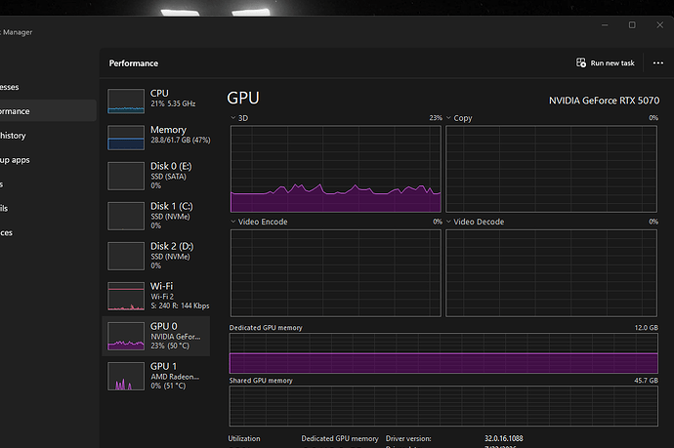The width and height of the screenshot is (674, 448).
Task: Click the Dedicated GPU memory stat label
Action: click(340, 438)
